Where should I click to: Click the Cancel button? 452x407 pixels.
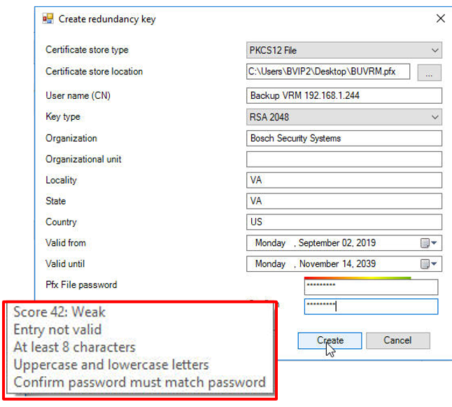[x=398, y=340]
